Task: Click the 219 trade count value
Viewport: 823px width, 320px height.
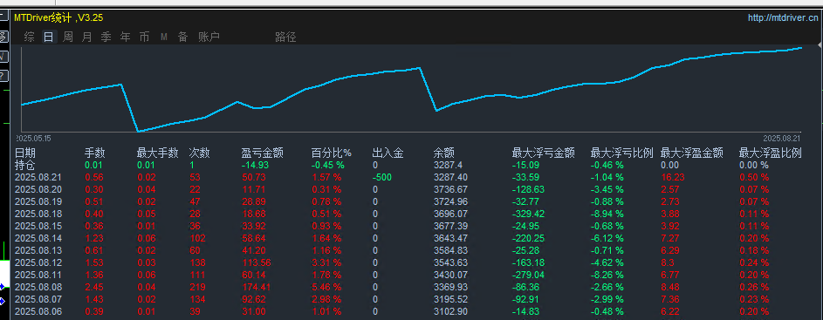Action: [x=197, y=287]
